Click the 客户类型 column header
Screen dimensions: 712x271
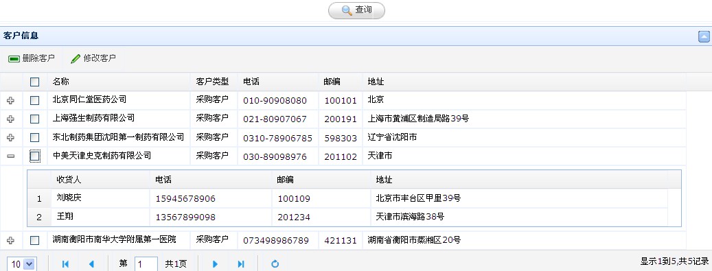coord(214,82)
